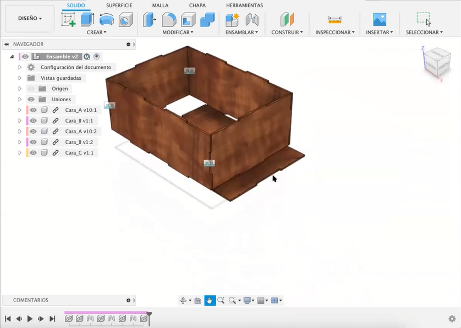This screenshot has height=328, width=461.
Task: Open the SELECCIONAR menu
Action: click(x=424, y=32)
